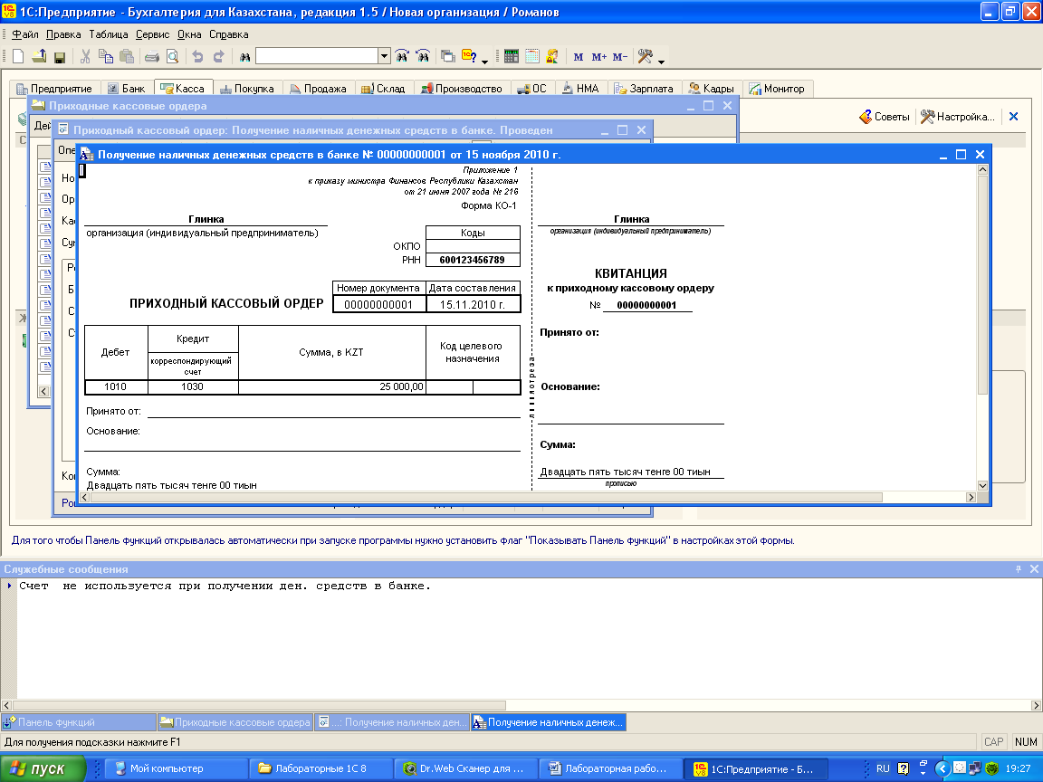Expand dropdown arrow next to help icon
Viewport: 1043px width, 782px height.
pyautogui.click(x=484, y=62)
